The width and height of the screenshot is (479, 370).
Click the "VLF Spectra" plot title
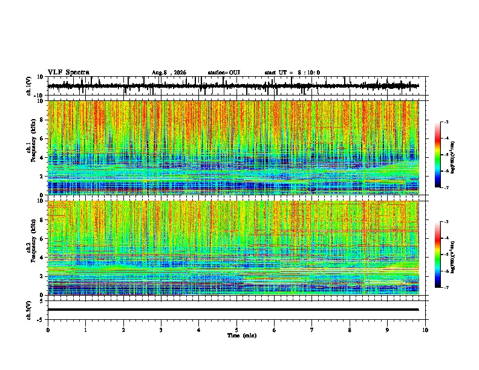pyautogui.click(x=68, y=73)
